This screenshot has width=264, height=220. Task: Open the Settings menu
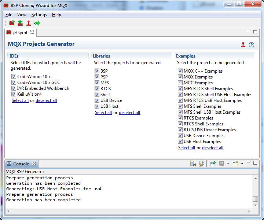[39, 15]
